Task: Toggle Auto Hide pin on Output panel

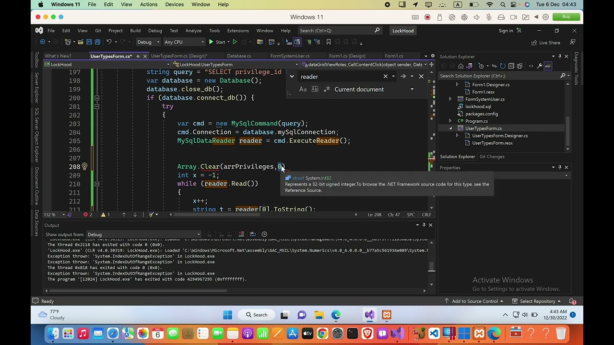Action: [x=424, y=225]
